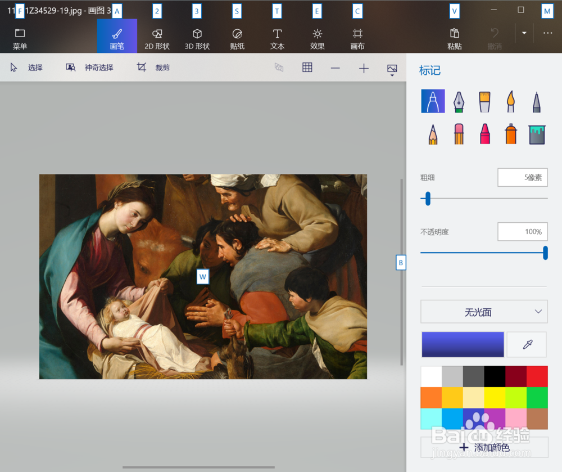Image resolution: width=562 pixels, height=472 pixels.
Task: Pick the brown color swatch
Action: tap(537, 419)
